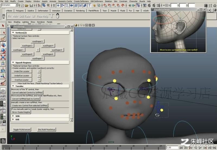Click the (Re) Build FaceSetup button

click(x=47, y=130)
